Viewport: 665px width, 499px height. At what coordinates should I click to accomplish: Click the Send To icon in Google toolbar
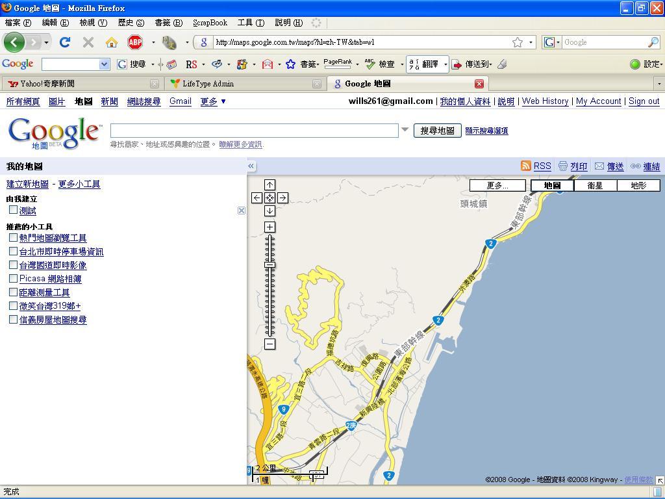click(457, 64)
